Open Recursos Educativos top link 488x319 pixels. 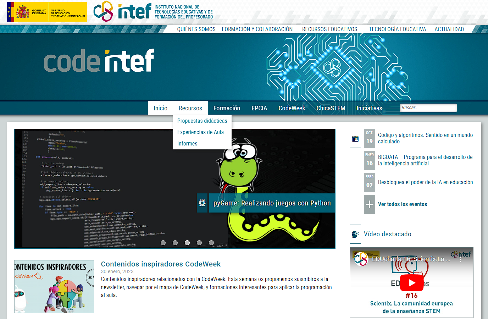(330, 29)
